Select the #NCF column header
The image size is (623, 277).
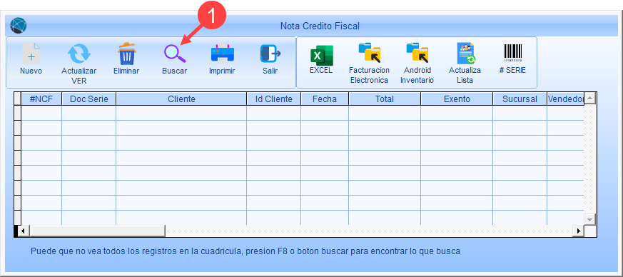click(41, 99)
